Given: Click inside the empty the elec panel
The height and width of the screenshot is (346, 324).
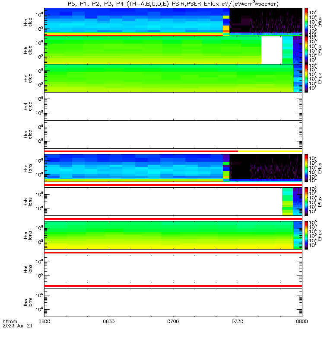Looking at the screenshot, I should [173, 135].
